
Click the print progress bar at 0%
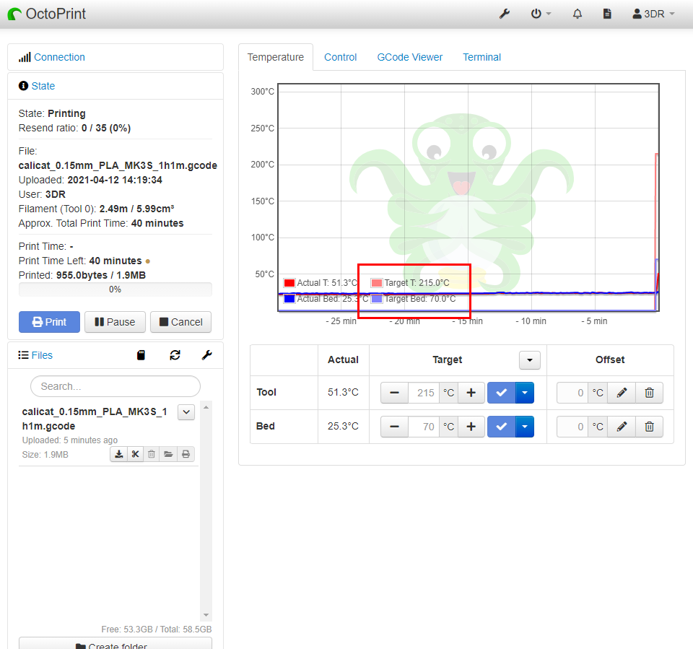coord(115,289)
